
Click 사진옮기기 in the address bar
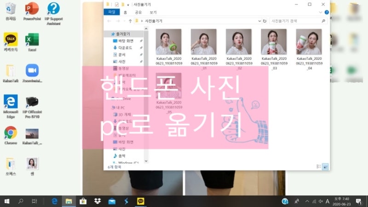coord(154,21)
